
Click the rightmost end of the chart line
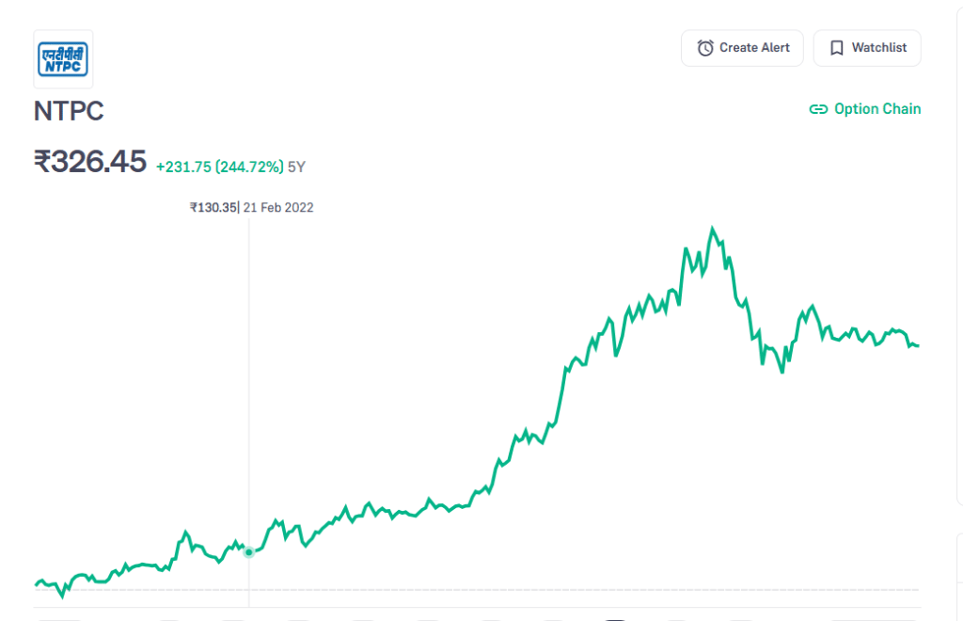point(918,345)
